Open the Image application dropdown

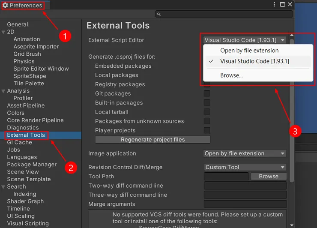[245, 153]
